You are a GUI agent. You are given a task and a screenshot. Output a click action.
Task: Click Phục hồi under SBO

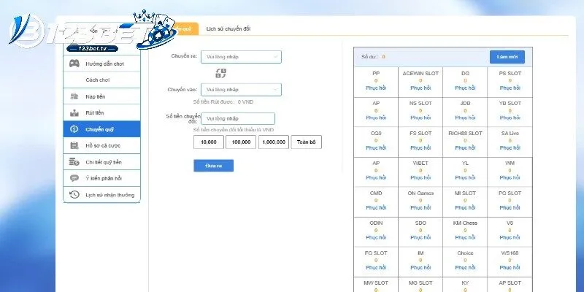pyautogui.click(x=420, y=237)
